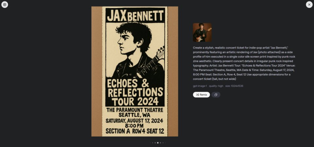The height and width of the screenshot is (147, 314).
Task: Click the 'size: 1024x1536' label
Action: point(234,86)
